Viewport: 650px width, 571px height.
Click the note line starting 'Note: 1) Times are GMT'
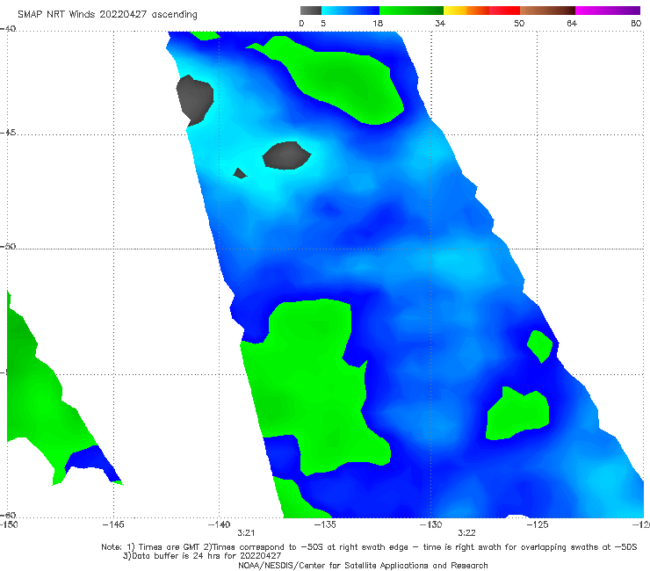(x=369, y=547)
